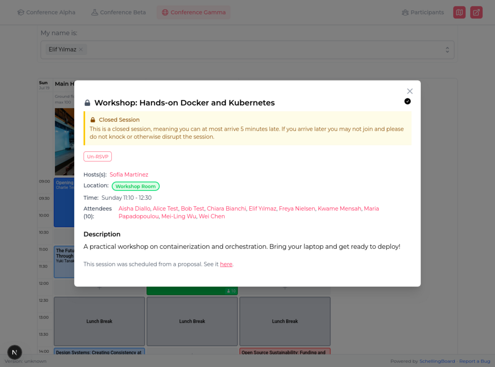Remove the Elif Yılmaz name chip

point(81,49)
